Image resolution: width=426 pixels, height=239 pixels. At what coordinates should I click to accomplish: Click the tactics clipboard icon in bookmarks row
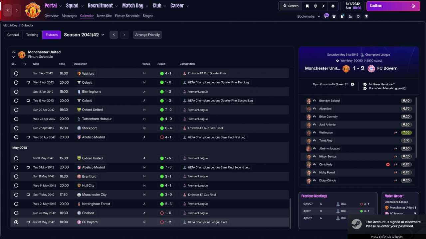(x=342, y=16)
